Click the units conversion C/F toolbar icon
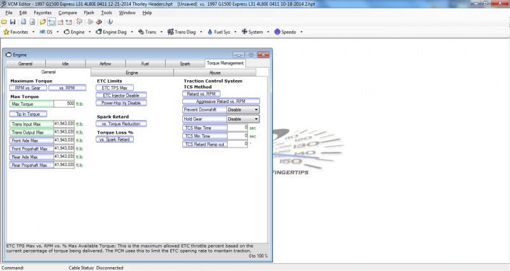The width and height of the screenshot is (510, 271). coord(79,22)
